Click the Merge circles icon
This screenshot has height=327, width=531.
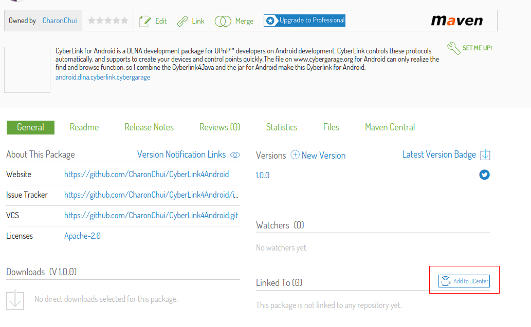click(x=223, y=22)
